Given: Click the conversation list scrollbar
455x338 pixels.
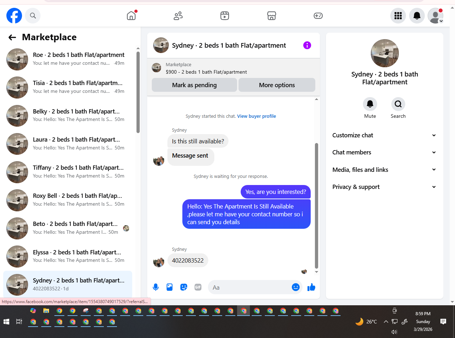Looking at the screenshot, I should click(138, 93).
